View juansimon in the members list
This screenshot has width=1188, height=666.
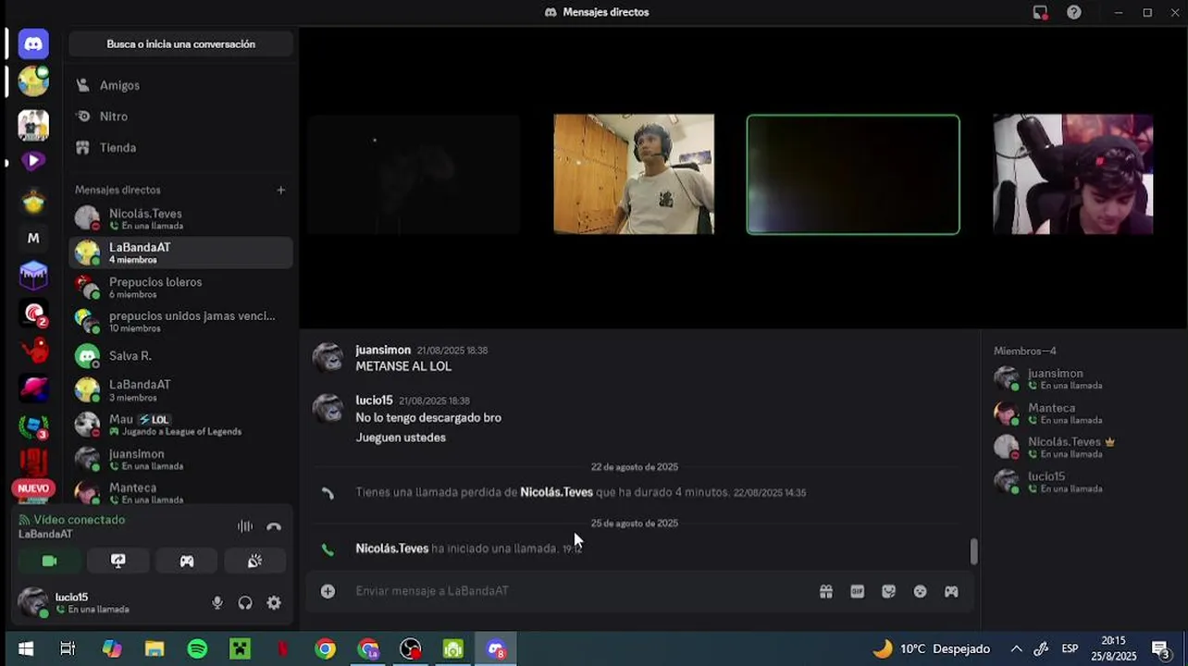[1083, 378]
